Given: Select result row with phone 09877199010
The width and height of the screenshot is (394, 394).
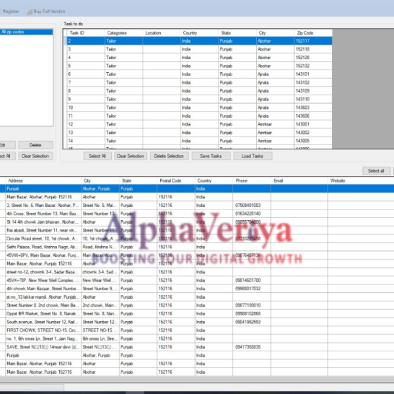Looking at the screenshot, I should [197, 305].
